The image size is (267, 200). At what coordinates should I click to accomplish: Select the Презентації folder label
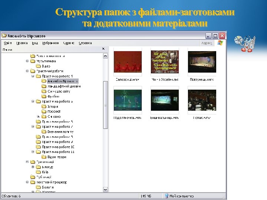click(x=45, y=162)
